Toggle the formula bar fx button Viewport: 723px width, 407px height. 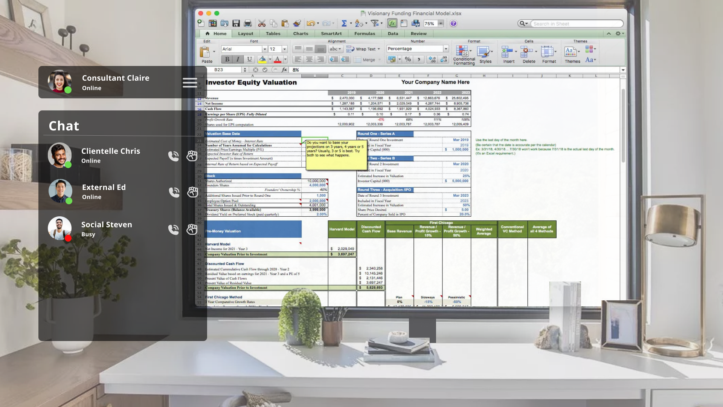[x=392, y=23]
